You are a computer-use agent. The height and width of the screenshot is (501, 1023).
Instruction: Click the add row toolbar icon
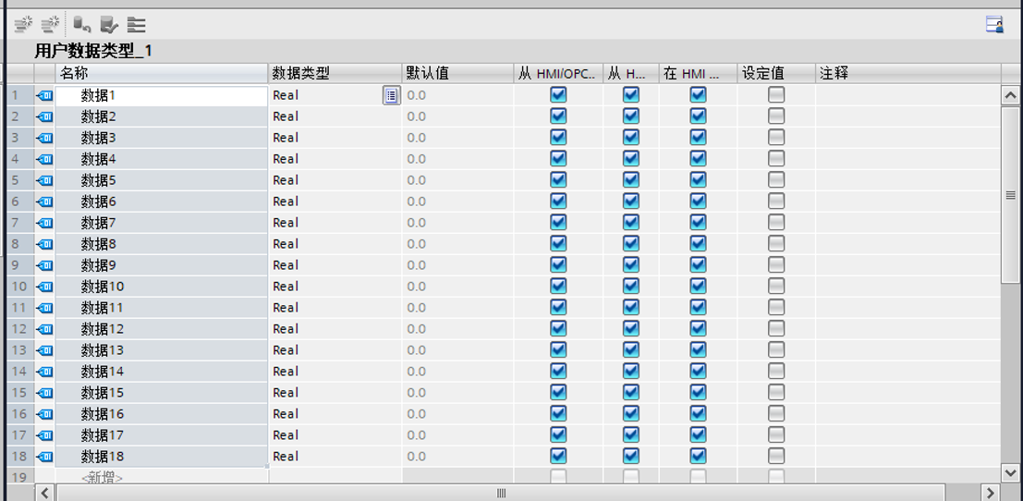coord(50,25)
